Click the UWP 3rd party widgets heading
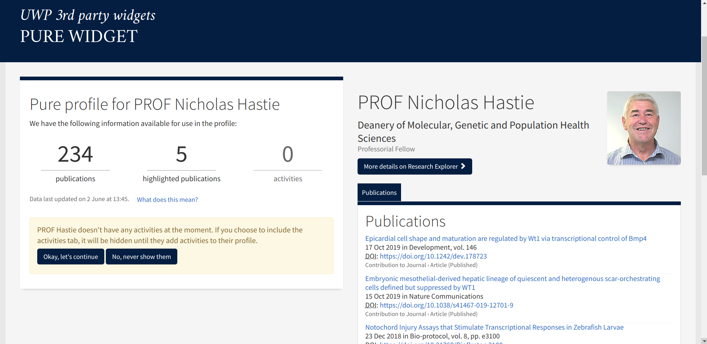The image size is (707, 344). point(88,15)
